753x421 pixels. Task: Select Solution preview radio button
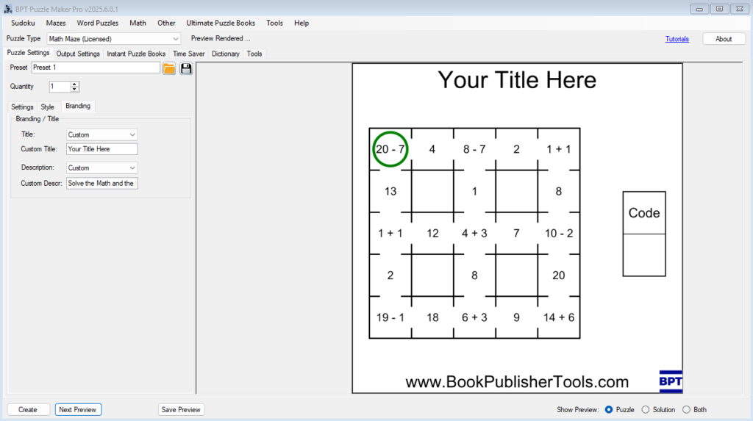[x=646, y=409]
